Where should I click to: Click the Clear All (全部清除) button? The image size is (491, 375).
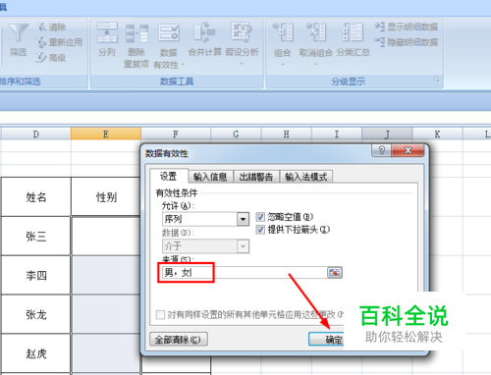click(179, 340)
